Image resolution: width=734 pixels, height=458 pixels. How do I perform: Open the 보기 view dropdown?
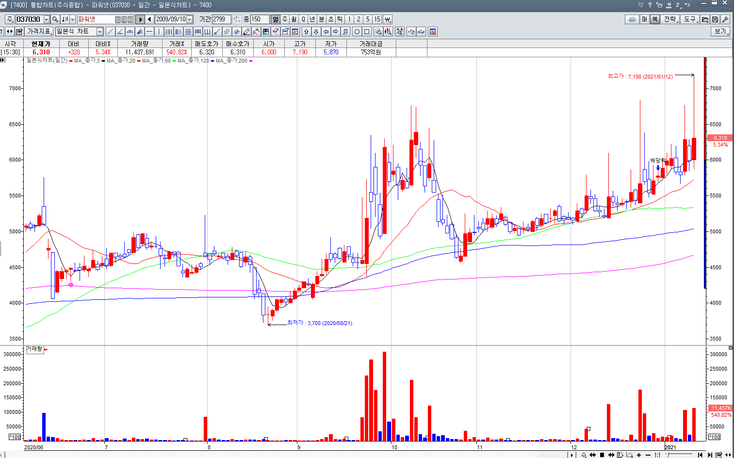pyautogui.click(x=720, y=32)
